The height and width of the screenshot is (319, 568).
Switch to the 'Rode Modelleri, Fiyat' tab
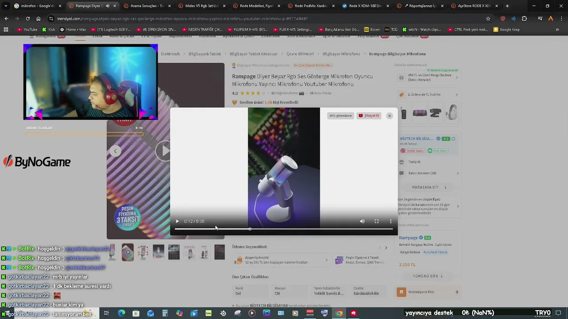click(x=256, y=6)
